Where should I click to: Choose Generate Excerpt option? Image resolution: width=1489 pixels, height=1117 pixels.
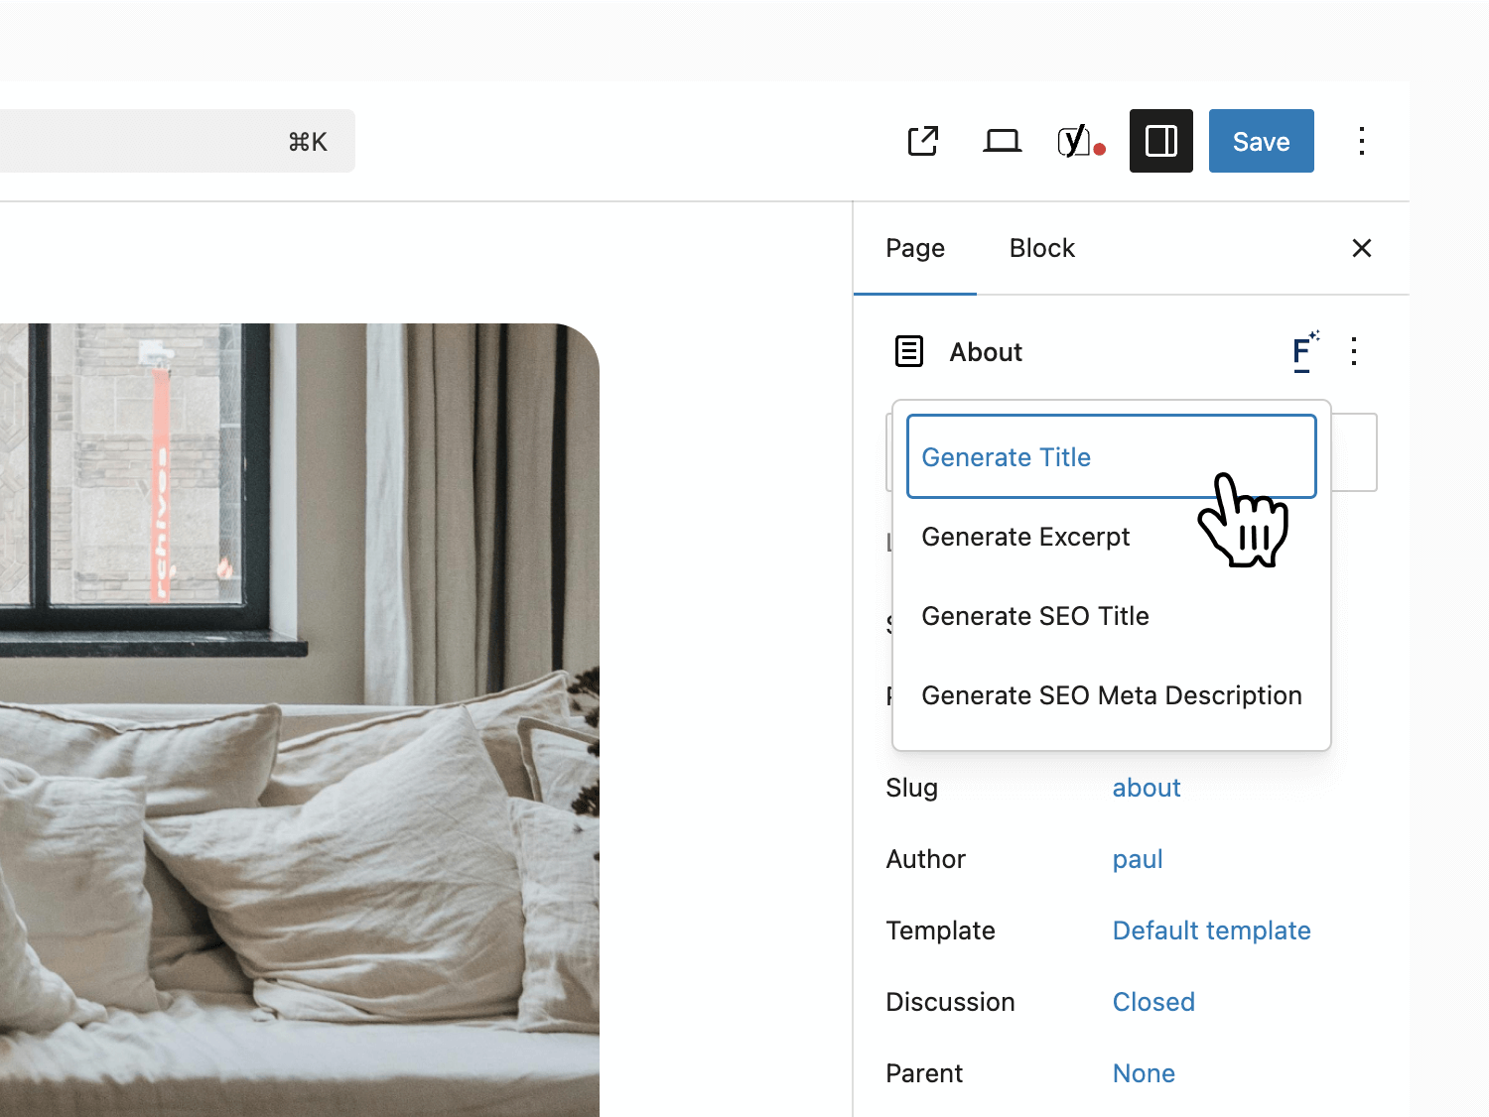(x=1025, y=537)
